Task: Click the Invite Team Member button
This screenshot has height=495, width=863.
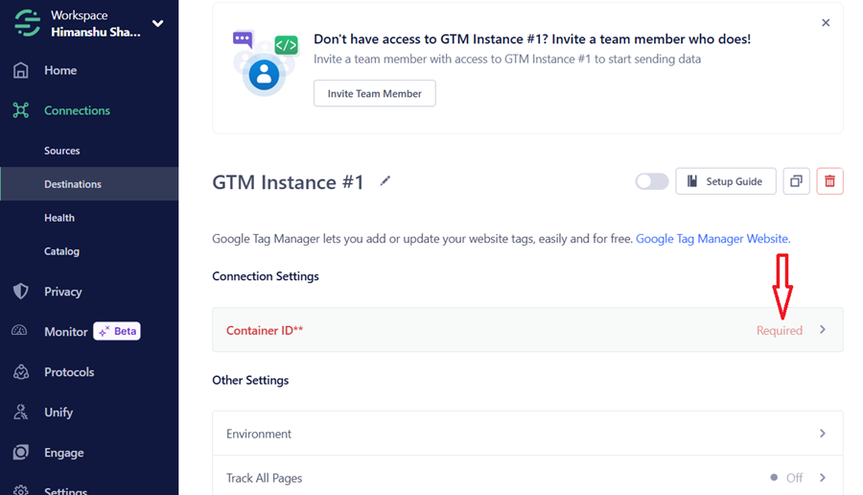Action: [x=374, y=94]
